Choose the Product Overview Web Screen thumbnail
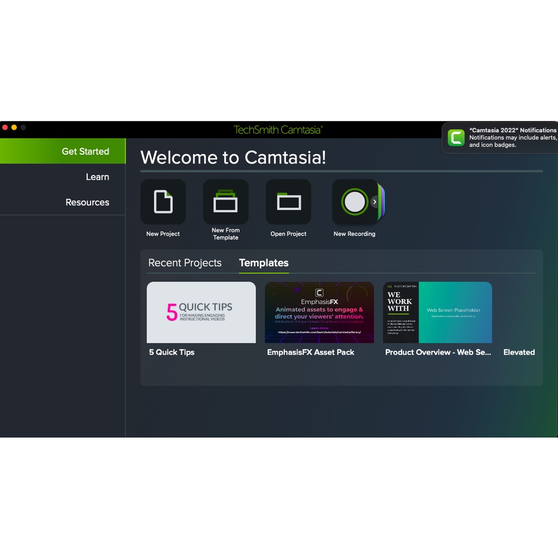This screenshot has width=558, height=558. (x=438, y=312)
